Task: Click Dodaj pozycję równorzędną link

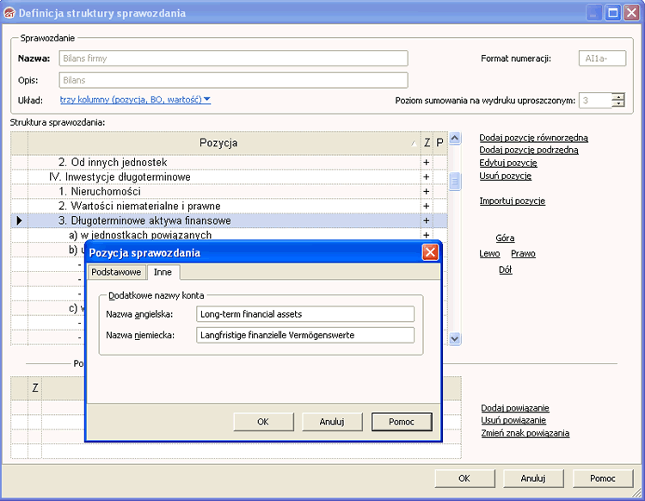Action: 533,138
